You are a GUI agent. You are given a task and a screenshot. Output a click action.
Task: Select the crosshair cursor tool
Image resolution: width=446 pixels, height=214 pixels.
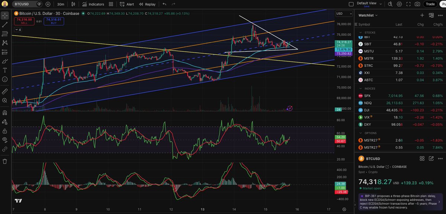click(x=5, y=16)
